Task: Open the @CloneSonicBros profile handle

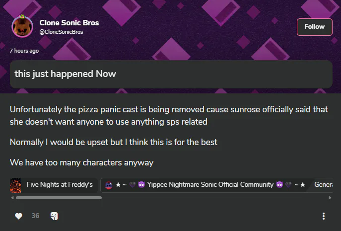Action: [61, 32]
